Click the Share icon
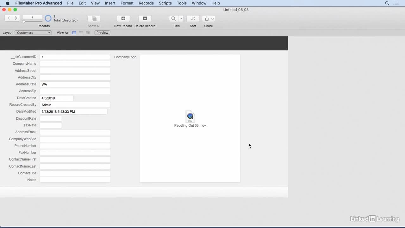This screenshot has width=405, height=228. 207,18
